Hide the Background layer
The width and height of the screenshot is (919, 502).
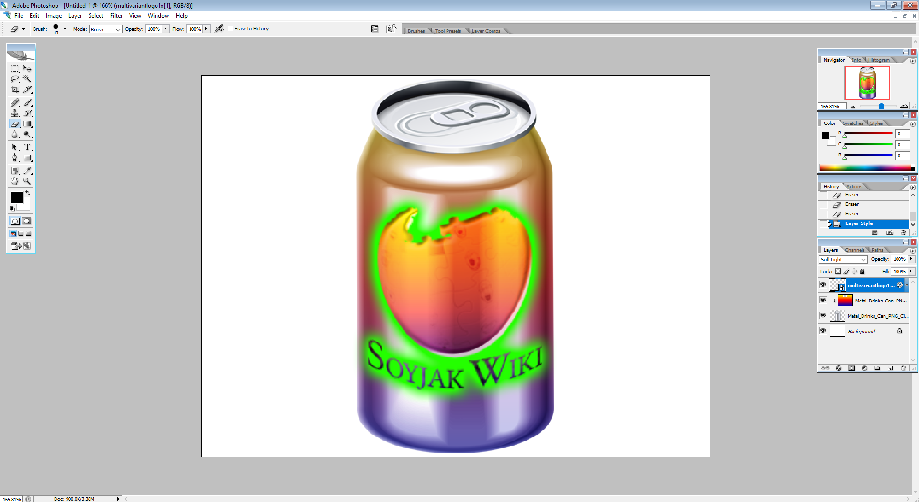(x=823, y=331)
